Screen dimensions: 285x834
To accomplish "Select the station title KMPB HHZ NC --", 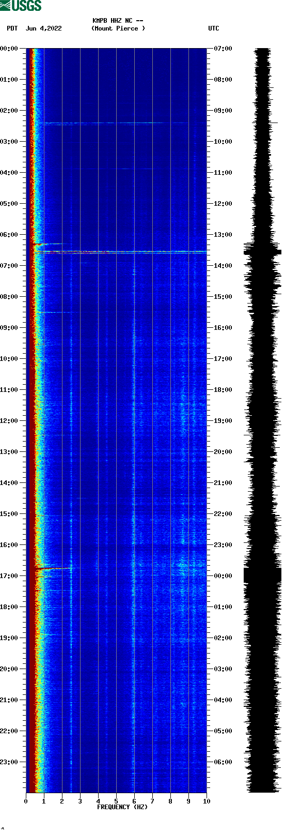I will [118, 21].
